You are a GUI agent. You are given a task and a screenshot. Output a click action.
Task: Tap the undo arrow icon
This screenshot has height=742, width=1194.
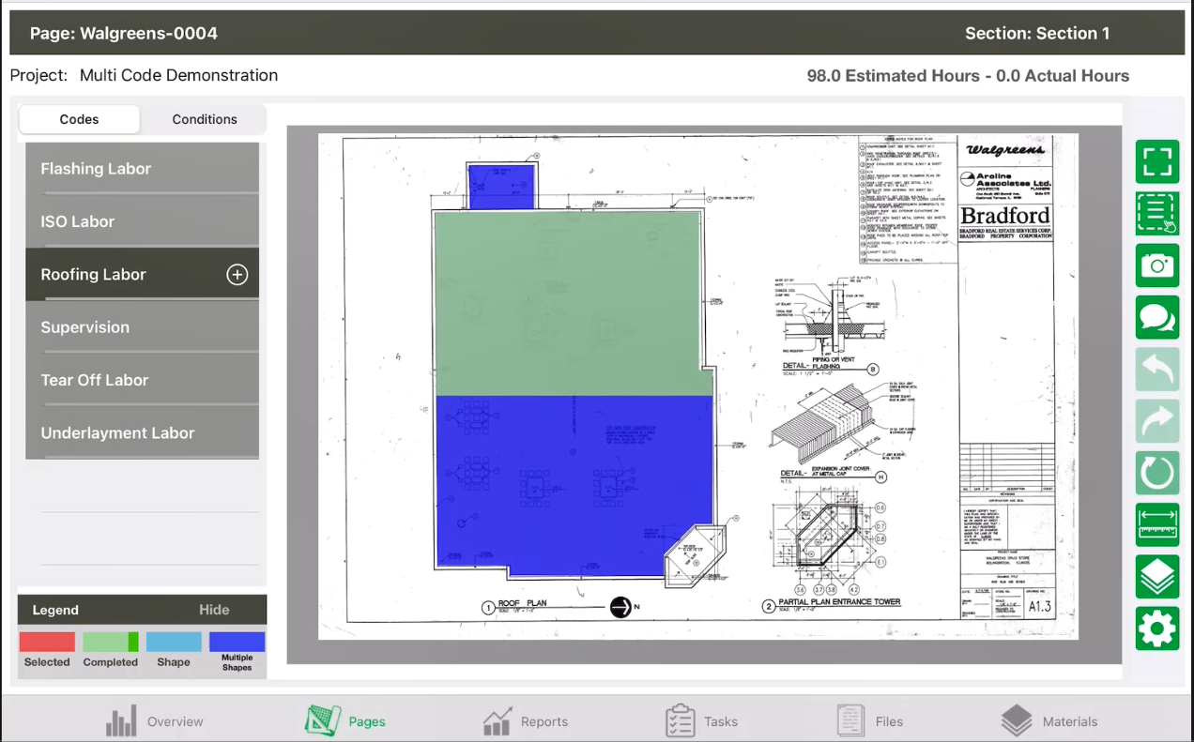[1157, 370]
